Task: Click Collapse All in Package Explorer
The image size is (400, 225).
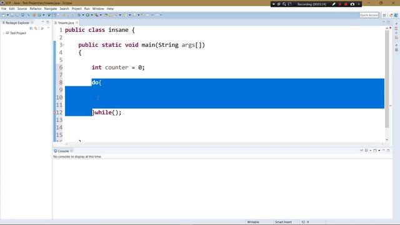Action: pos(31,28)
